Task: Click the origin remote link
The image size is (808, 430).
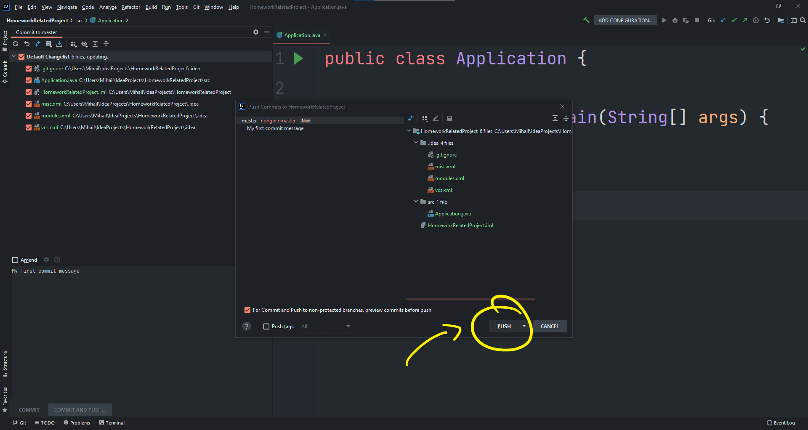Action: click(270, 121)
